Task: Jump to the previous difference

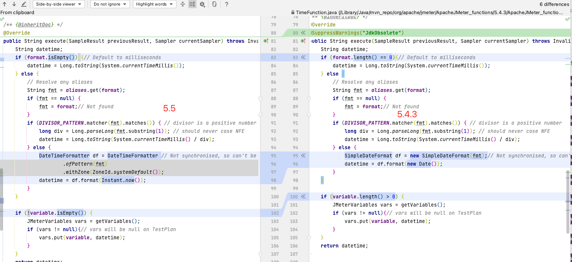Action: point(4,4)
